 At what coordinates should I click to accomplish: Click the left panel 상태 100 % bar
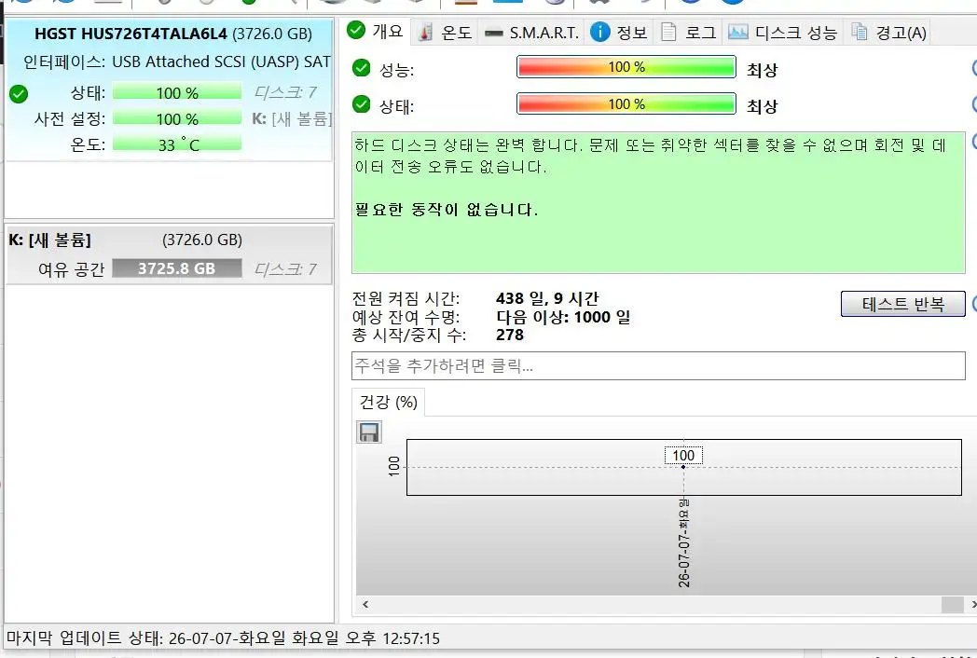point(177,93)
